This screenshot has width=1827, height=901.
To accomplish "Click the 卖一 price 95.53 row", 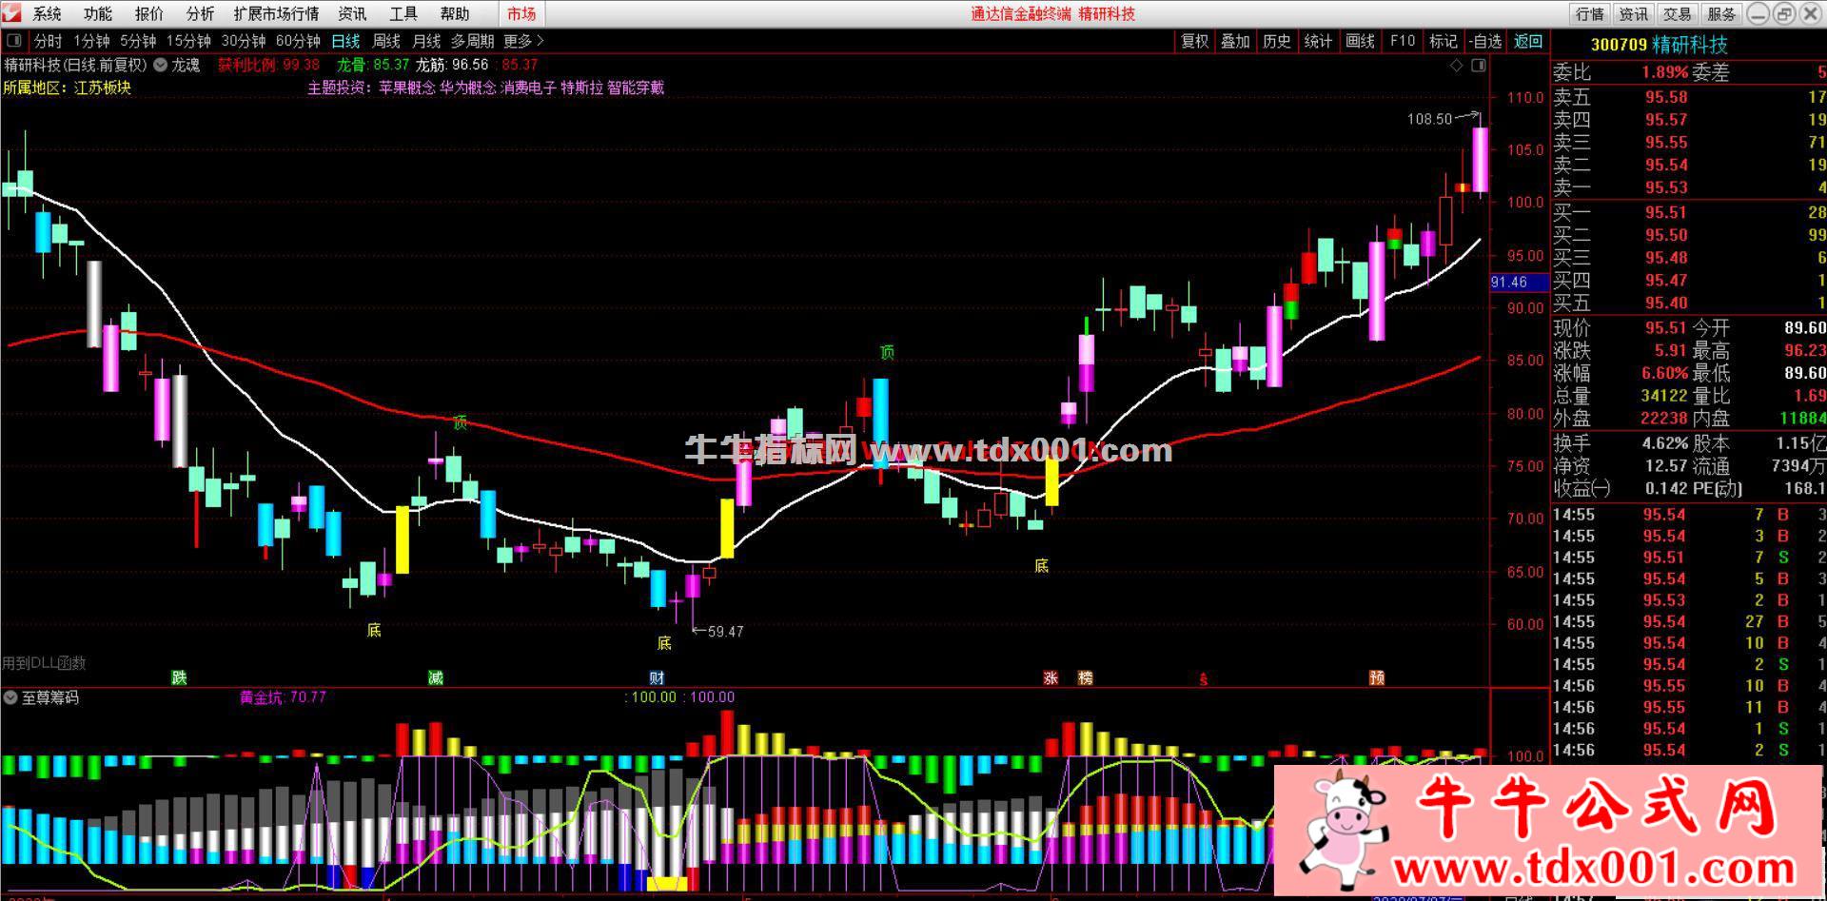I will (x=1689, y=187).
